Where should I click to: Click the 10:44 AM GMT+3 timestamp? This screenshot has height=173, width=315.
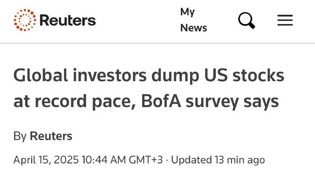(x=122, y=160)
